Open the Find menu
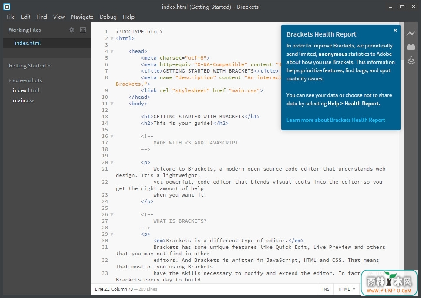This screenshot has height=298, width=421. pos(42,17)
